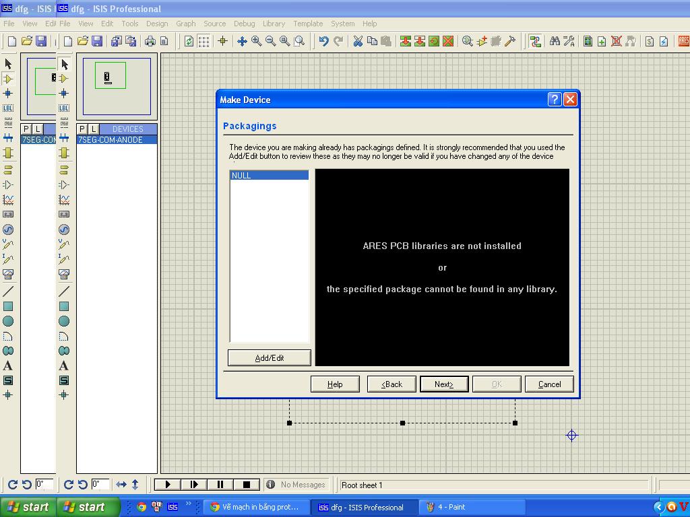Open the Library menu

click(x=274, y=24)
